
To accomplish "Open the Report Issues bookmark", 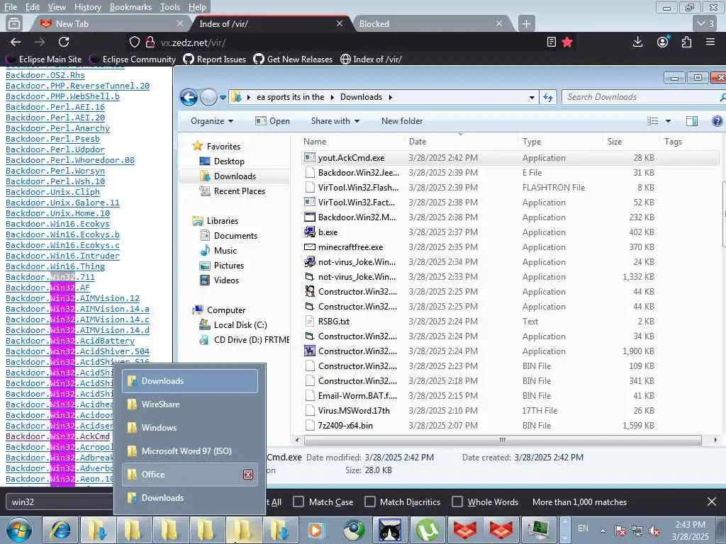I will [x=214, y=59].
